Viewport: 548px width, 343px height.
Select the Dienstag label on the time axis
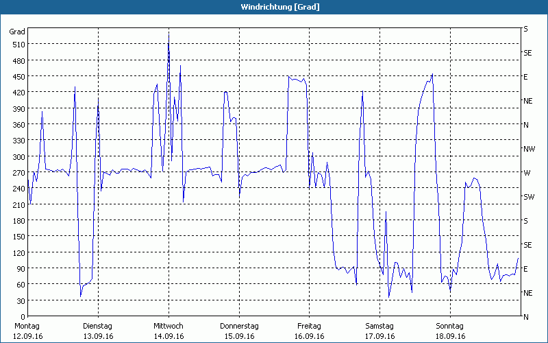pos(98,326)
